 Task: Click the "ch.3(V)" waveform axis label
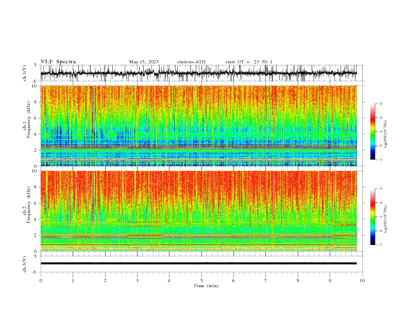25,264
